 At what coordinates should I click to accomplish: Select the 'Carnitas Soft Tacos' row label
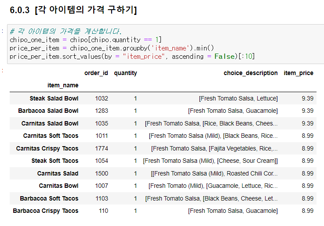tap(51, 136)
